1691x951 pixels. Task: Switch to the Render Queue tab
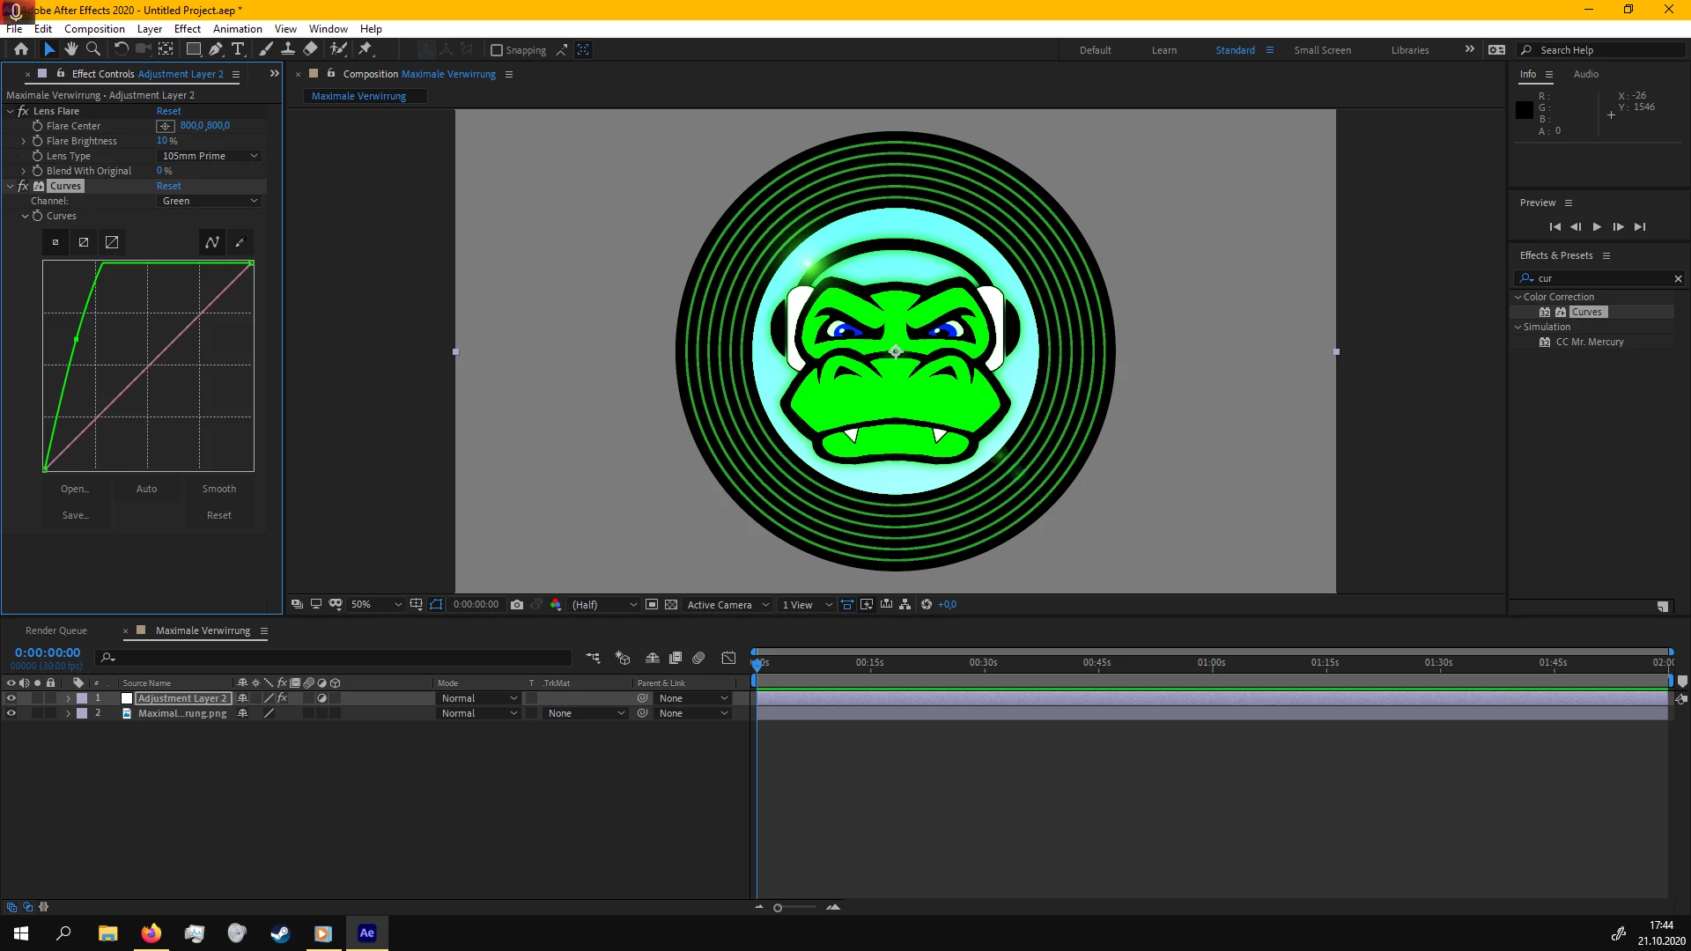click(x=56, y=630)
